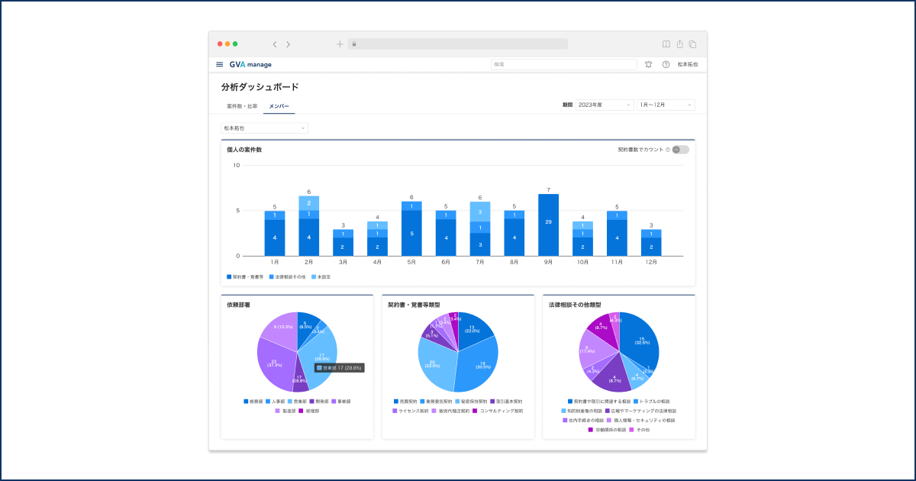
Task: Click the browser forward arrow
Action: pyautogui.click(x=288, y=44)
